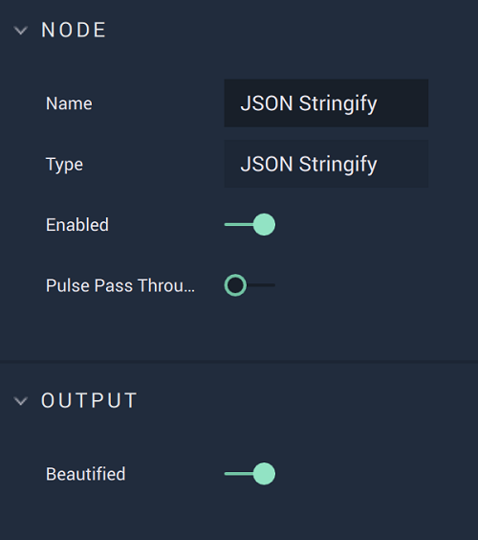Disable the Enabled switch
Screen dimensions: 478x540
coord(250,225)
